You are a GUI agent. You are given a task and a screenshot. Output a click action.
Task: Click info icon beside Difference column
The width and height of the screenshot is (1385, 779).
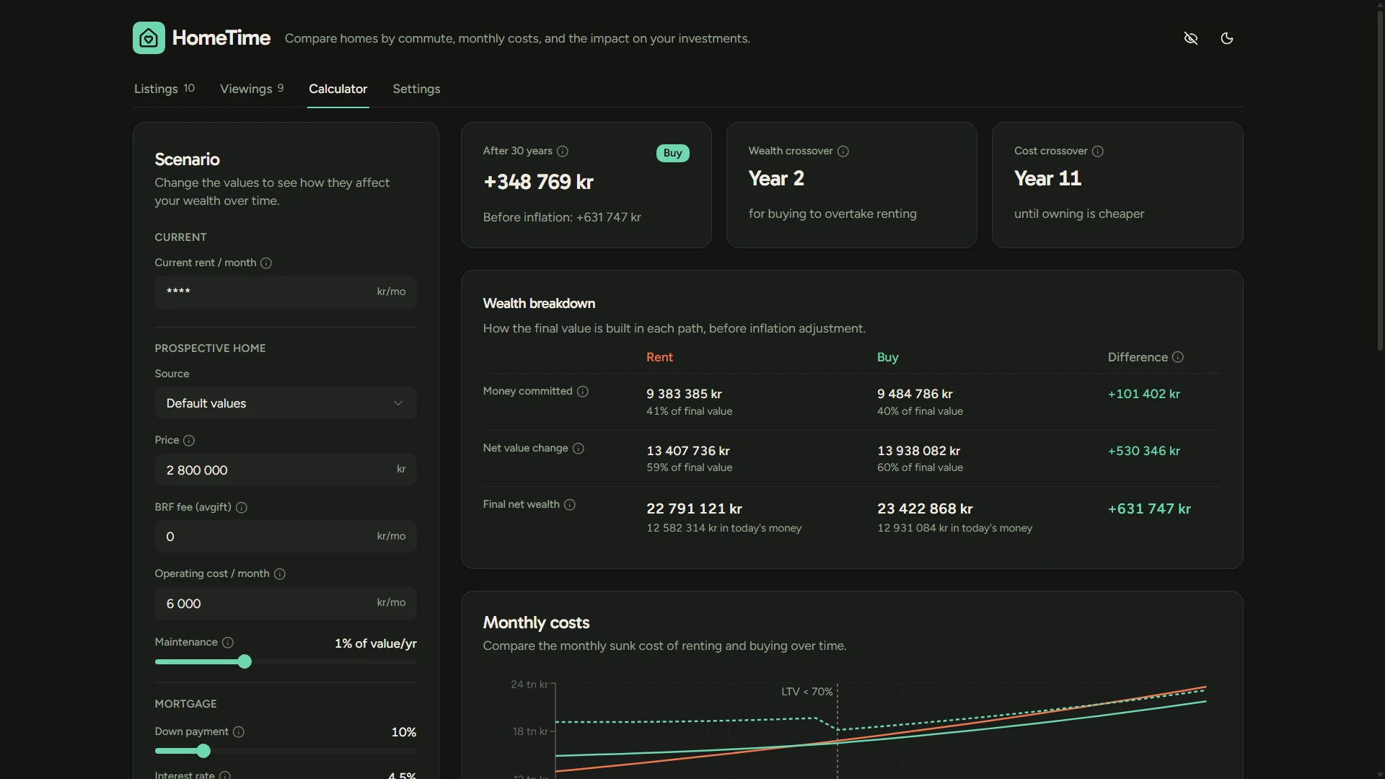pos(1178,357)
